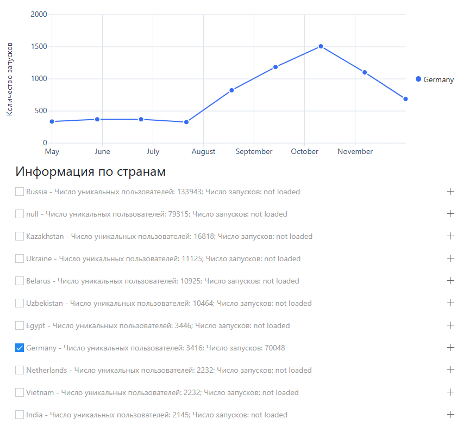Viewport: 463px width, 425px height.
Task: Open Ukraine row plus icon
Action: click(450, 258)
